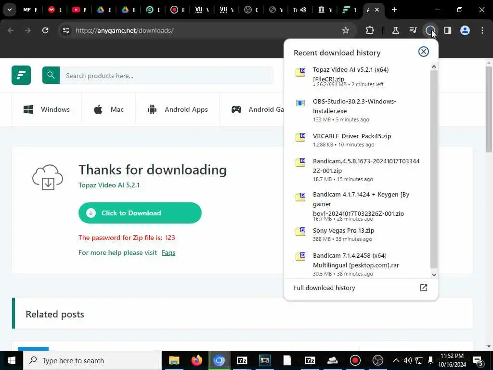This screenshot has width=493, height=370.
Task: Open site information icon in address bar
Action: [65, 30]
